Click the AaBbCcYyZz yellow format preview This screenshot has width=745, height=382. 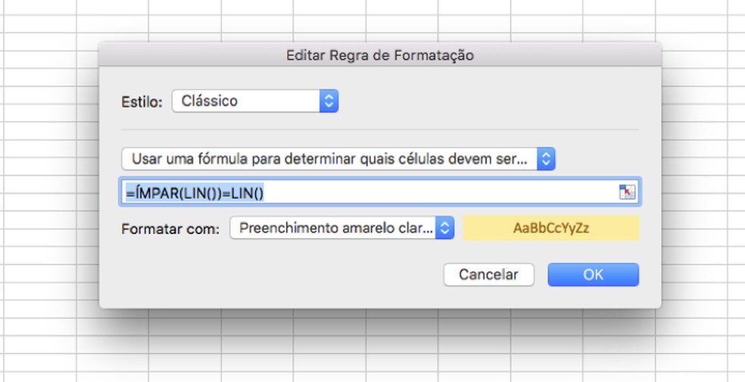(550, 228)
